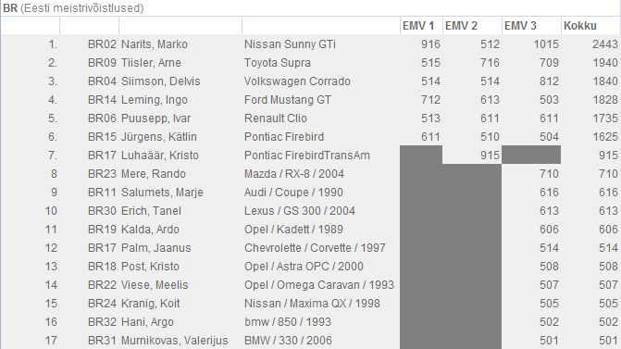The height and width of the screenshot is (349, 621).
Task: Select Palm, Jaanus entry
Action: [155, 248]
